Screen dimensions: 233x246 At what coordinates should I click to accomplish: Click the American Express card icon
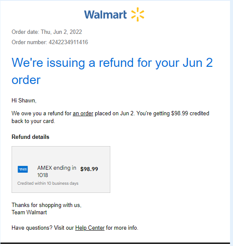click(x=23, y=169)
